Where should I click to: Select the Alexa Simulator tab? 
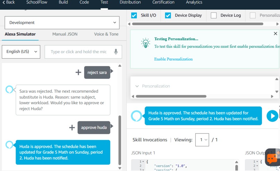[x=20, y=34]
